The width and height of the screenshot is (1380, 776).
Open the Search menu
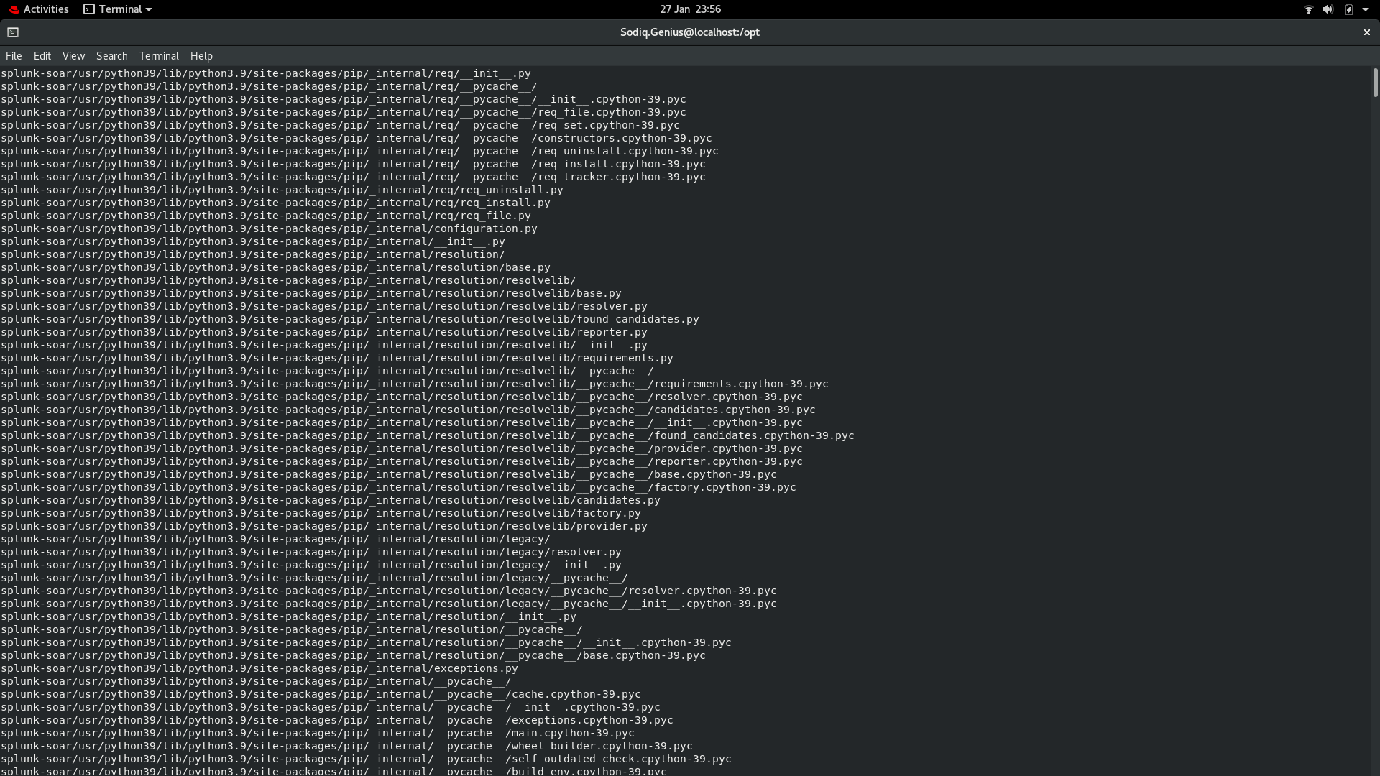point(111,56)
